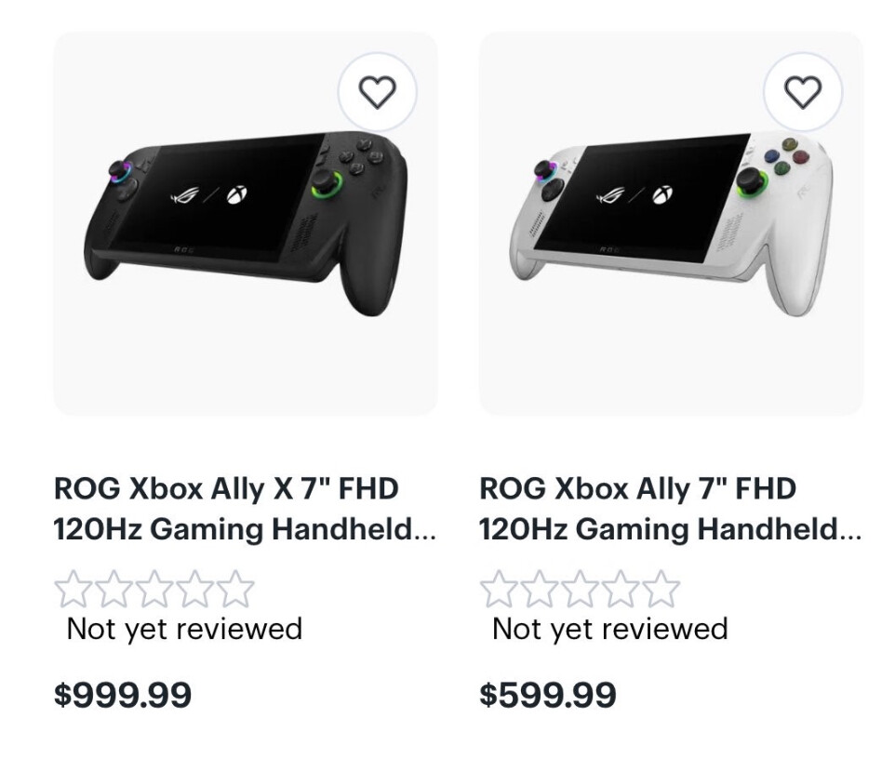Select third star under white Xbox Ally
The height and width of the screenshot is (758, 895).
pos(580,590)
